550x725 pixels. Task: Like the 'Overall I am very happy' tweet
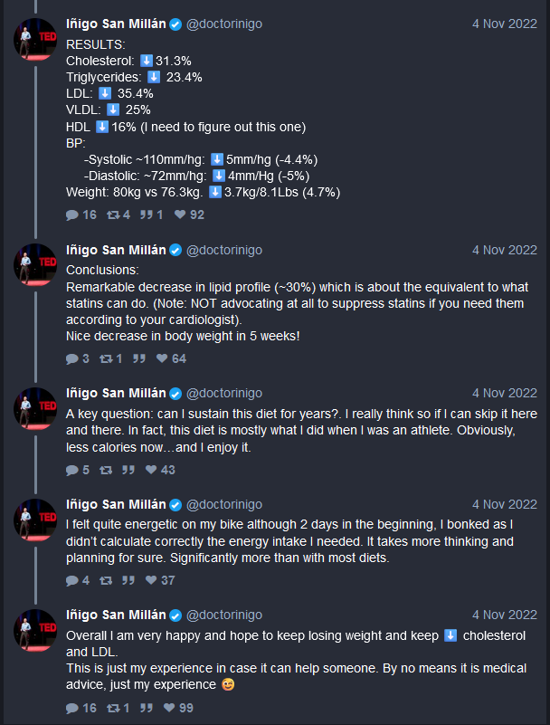pos(178,708)
